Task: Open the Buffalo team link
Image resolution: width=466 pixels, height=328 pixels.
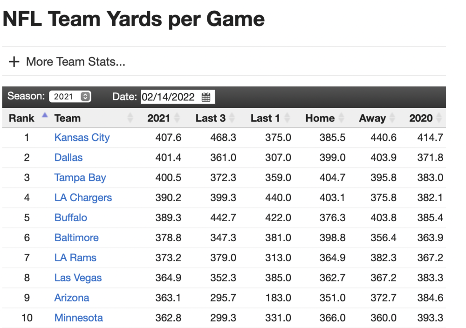Action: [x=71, y=218]
